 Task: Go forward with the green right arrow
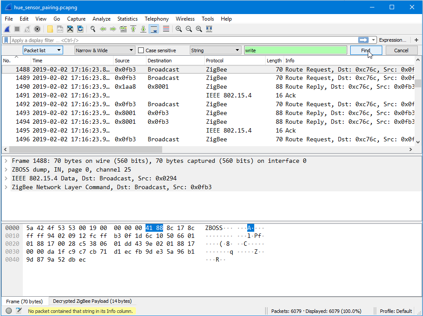click(113, 29)
